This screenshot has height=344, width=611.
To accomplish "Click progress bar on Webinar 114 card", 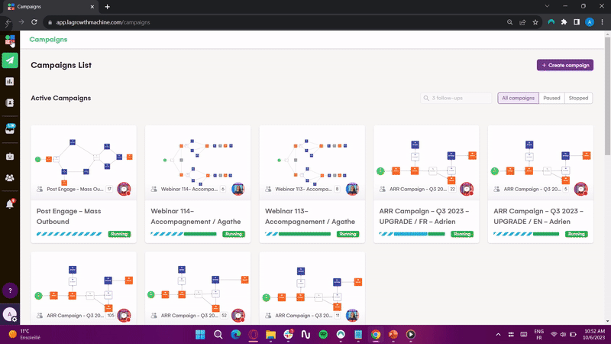I will point(183,234).
